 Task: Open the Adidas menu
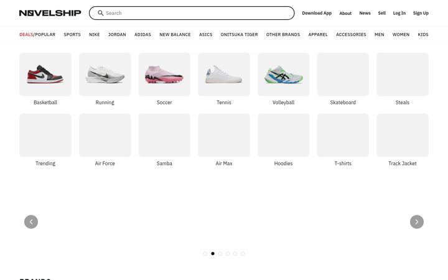click(142, 35)
